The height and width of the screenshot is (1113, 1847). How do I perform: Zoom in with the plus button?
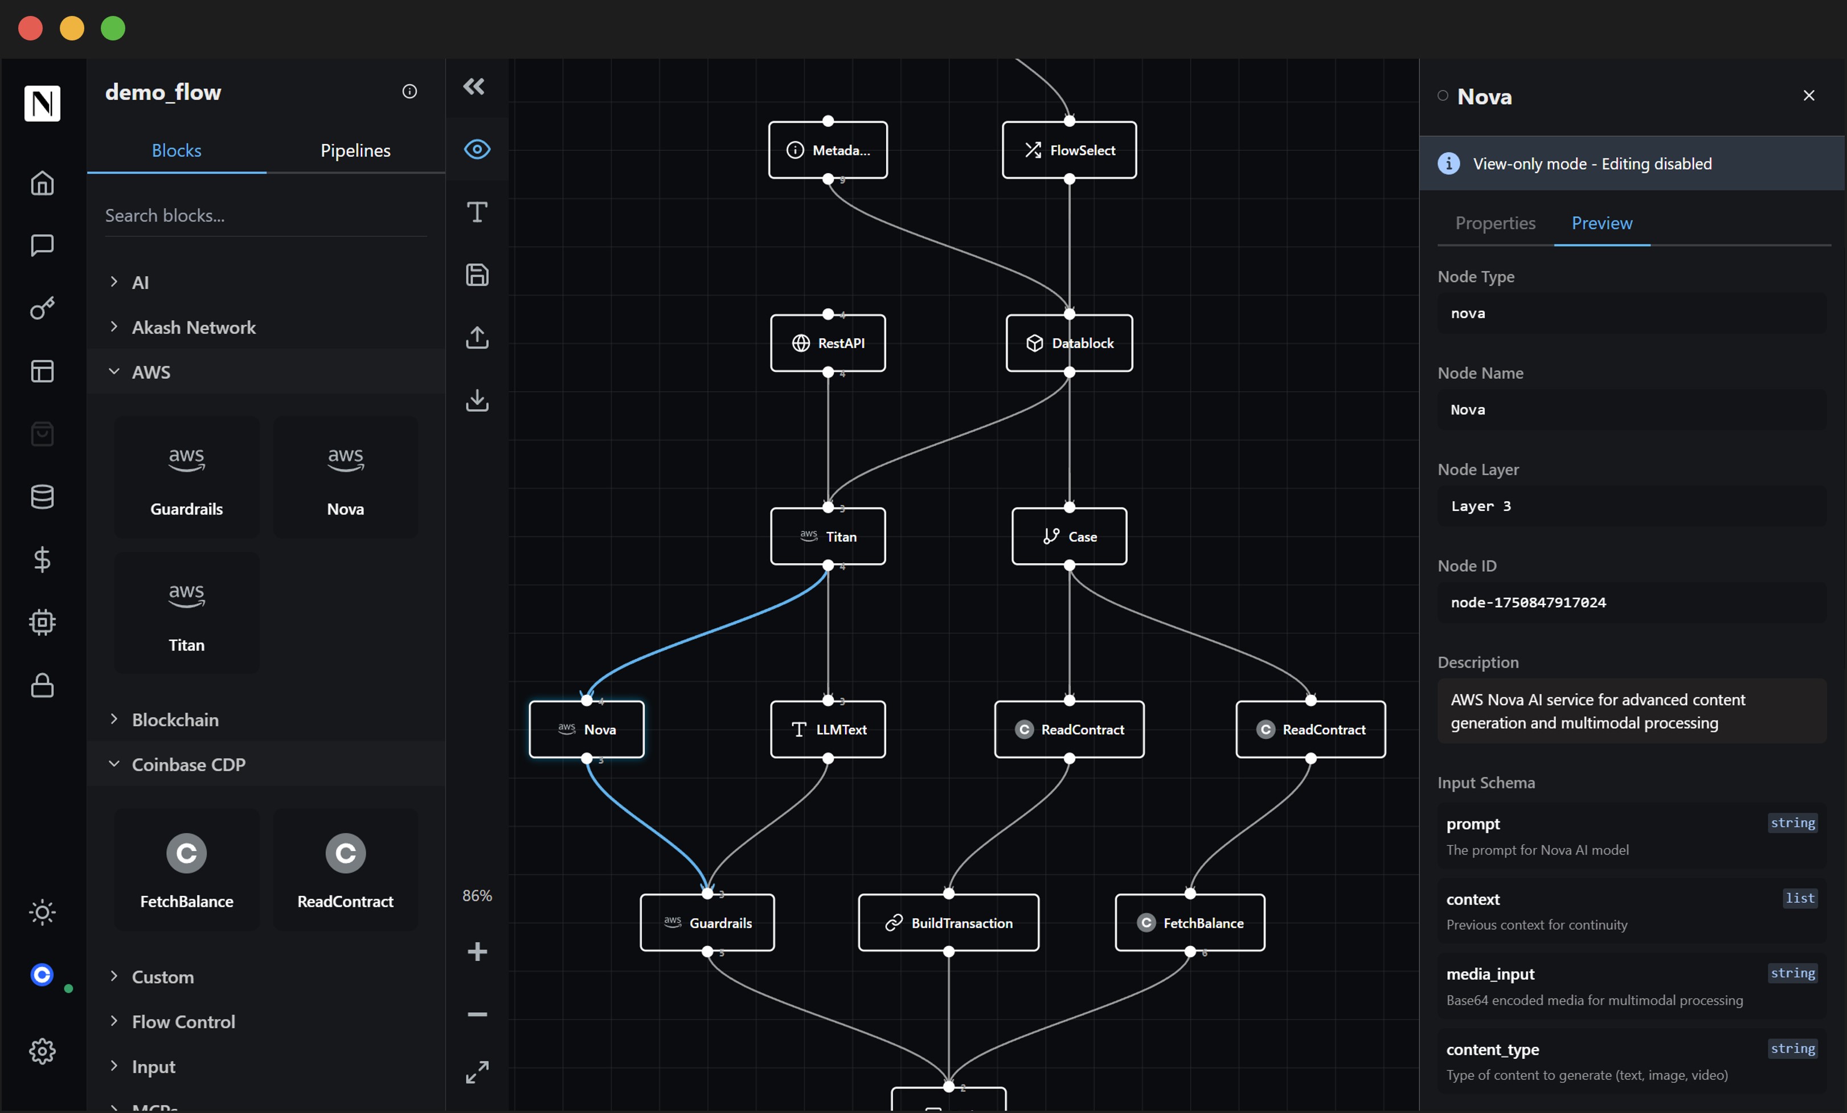477,952
